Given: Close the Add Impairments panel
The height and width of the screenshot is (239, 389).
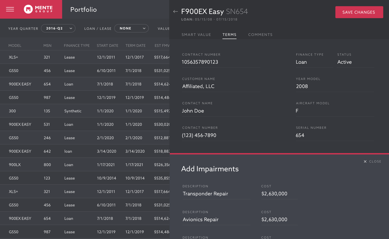Looking at the screenshot, I should coord(372,161).
